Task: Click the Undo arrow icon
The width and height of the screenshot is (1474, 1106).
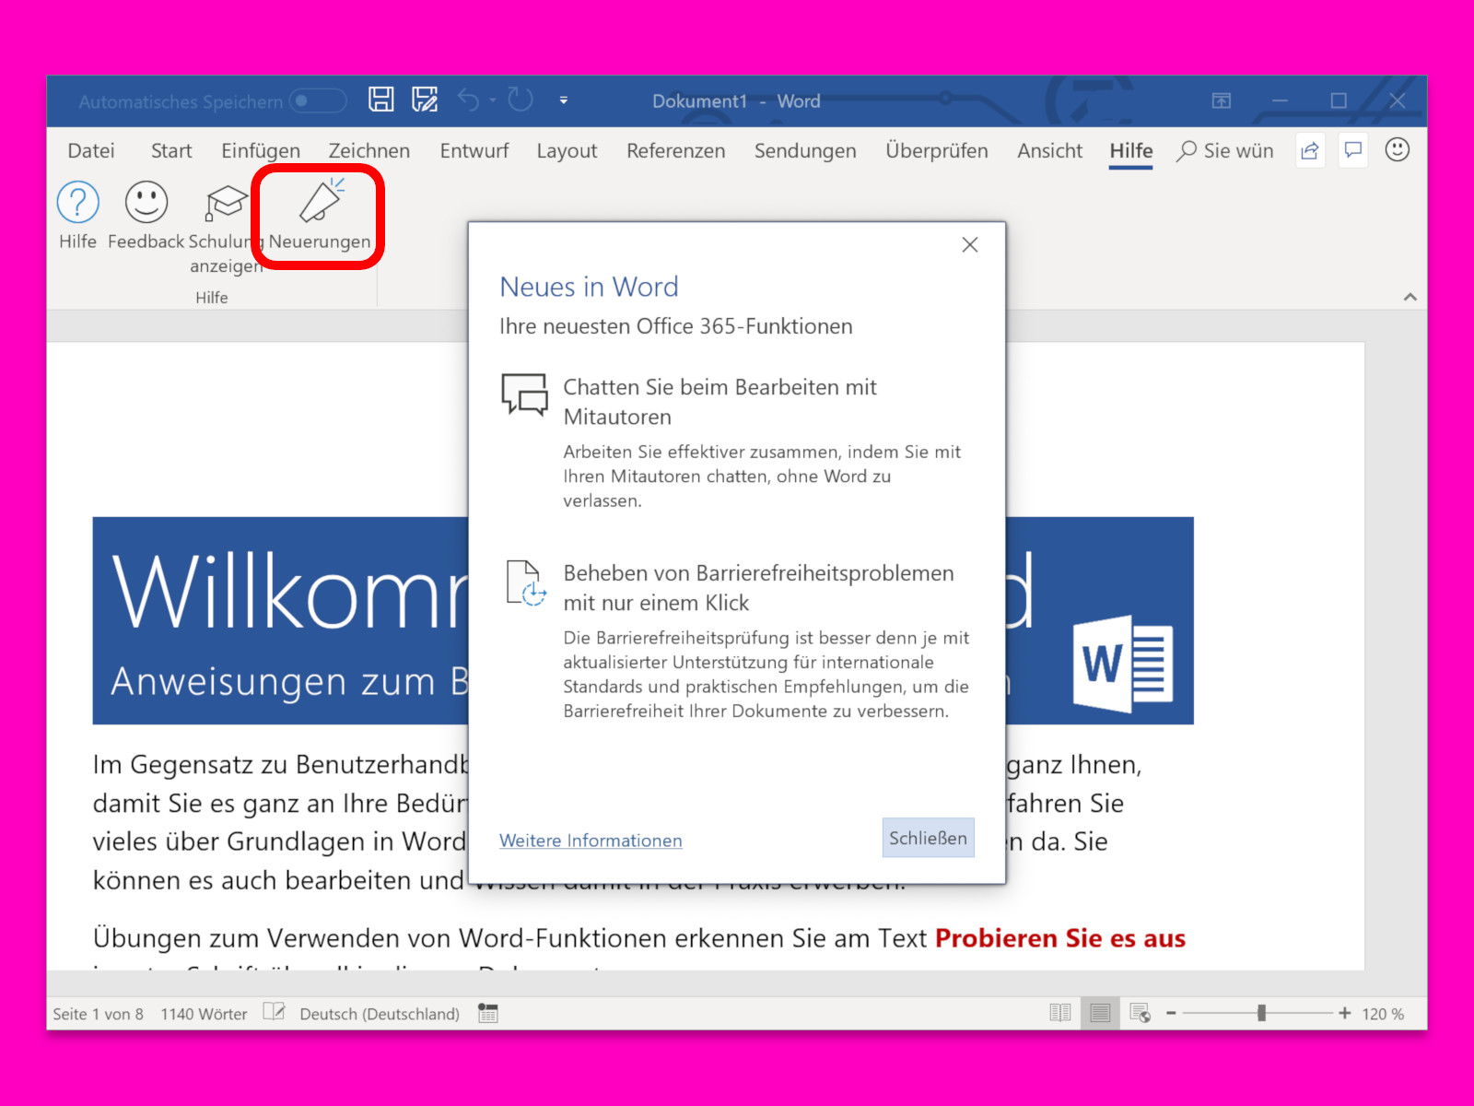Action: point(469,100)
